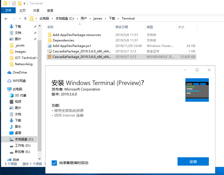
Task: Select 此电脑 in the navigation pane
Action: [17, 89]
